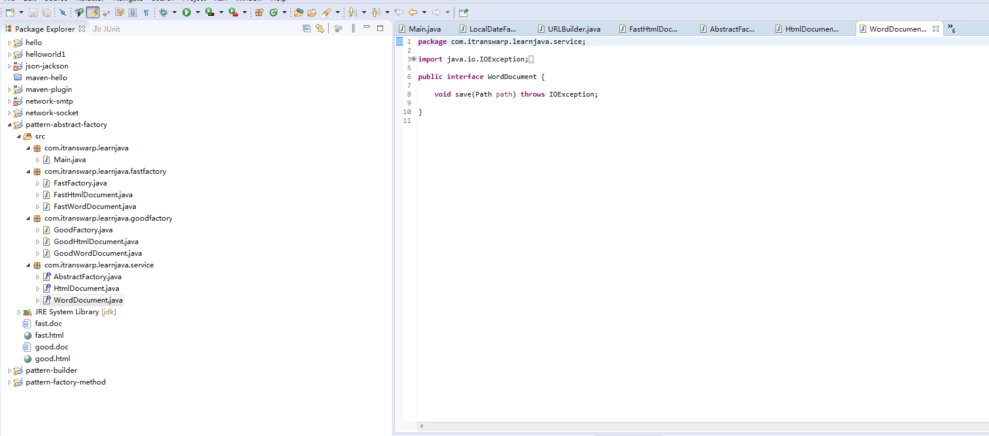This screenshot has height=436, width=989.
Task: Run the program with green Run button
Action: point(187,12)
